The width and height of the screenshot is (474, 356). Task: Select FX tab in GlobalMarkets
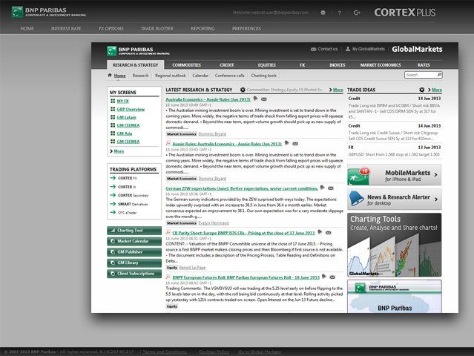coord(303,65)
